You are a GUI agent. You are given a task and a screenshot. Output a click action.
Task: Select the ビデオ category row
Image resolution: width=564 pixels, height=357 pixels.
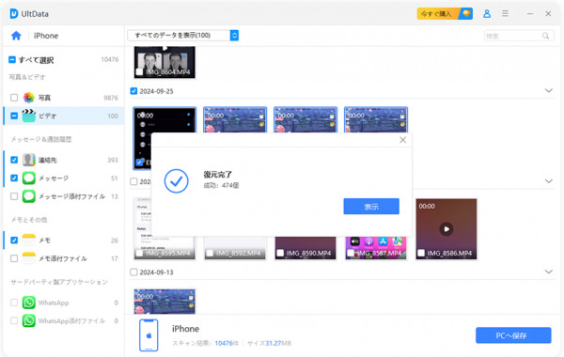click(x=64, y=116)
